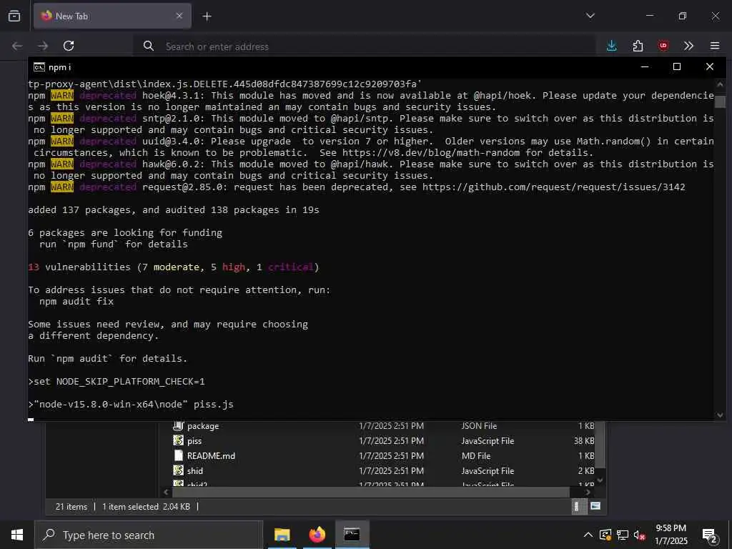This screenshot has width=732, height=549.
Task: Open the cmd window system menu icon
Action: click(39, 67)
